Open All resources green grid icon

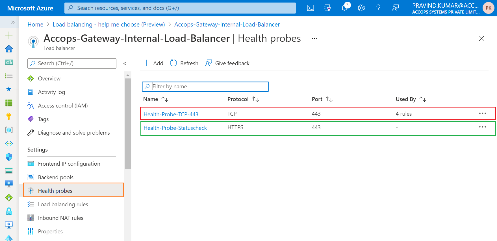(9, 103)
